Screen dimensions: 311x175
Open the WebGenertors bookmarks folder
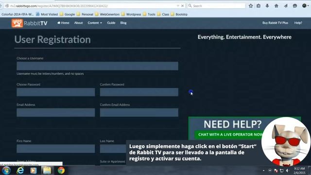coord(107,14)
